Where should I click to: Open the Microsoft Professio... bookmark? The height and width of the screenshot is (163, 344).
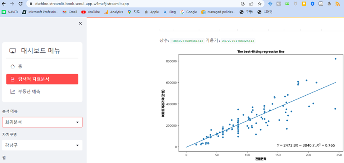pos(40,12)
